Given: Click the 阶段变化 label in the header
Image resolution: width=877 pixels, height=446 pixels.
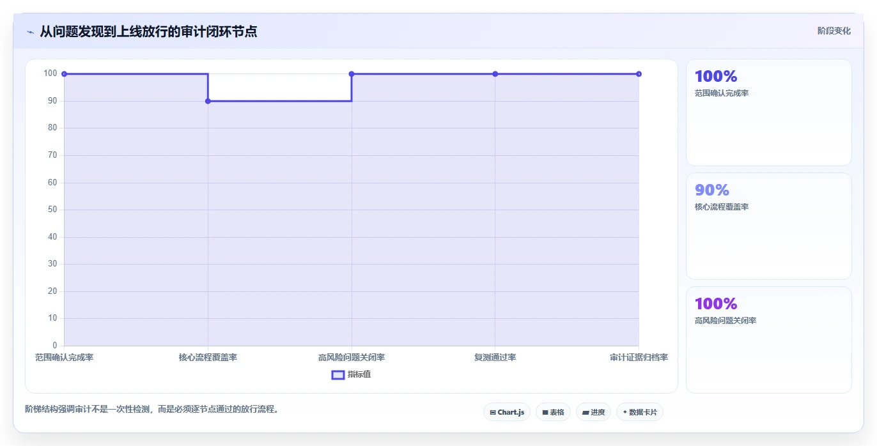Looking at the screenshot, I should (834, 31).
